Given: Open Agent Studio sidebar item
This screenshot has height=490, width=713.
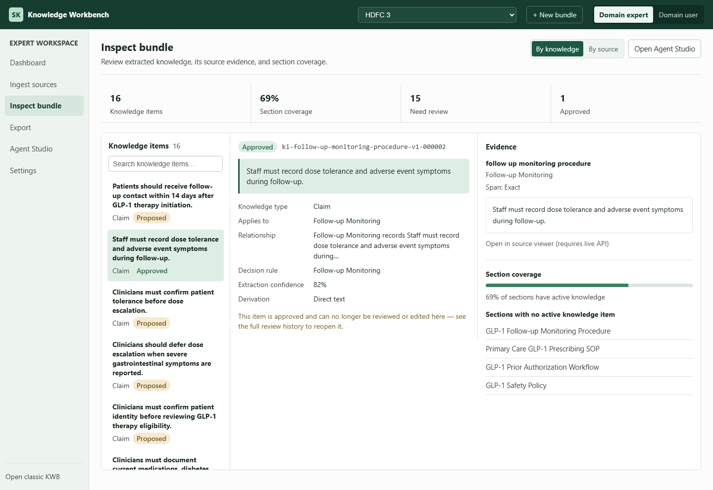Looking at the screenshot, I should coord(44,149).
